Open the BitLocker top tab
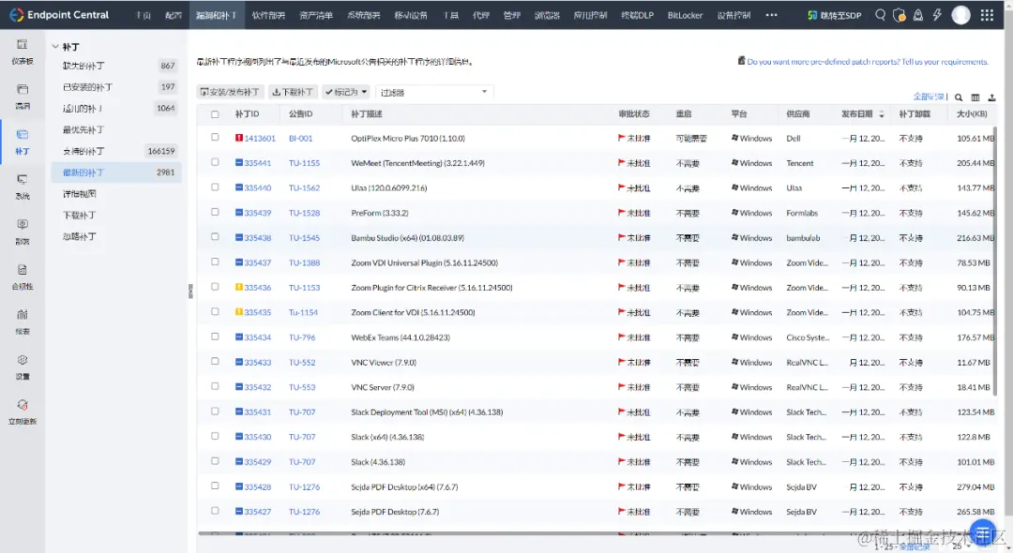1013x553 pixels. [685, 15]
